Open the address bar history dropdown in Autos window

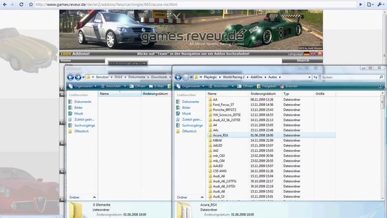(309, 78)
